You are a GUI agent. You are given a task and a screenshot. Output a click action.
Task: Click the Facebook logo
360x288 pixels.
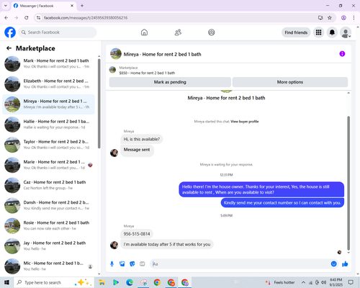tap(10, 32)
